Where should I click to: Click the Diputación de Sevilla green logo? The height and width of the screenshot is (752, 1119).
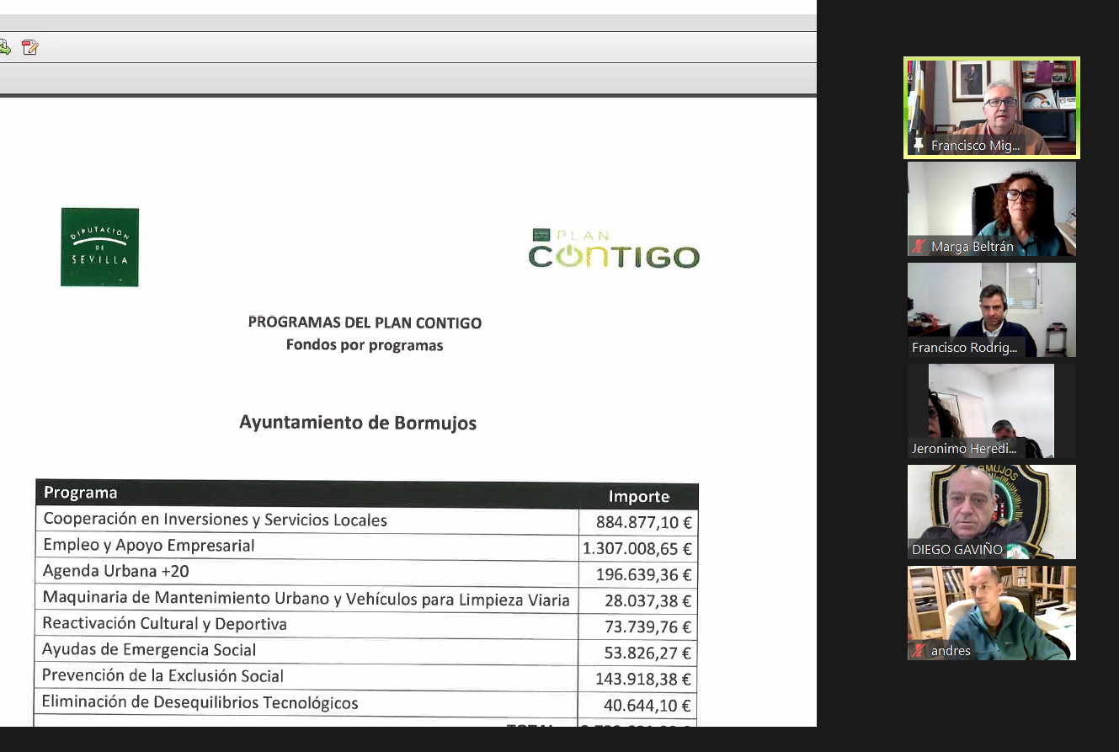coord(99,247)
